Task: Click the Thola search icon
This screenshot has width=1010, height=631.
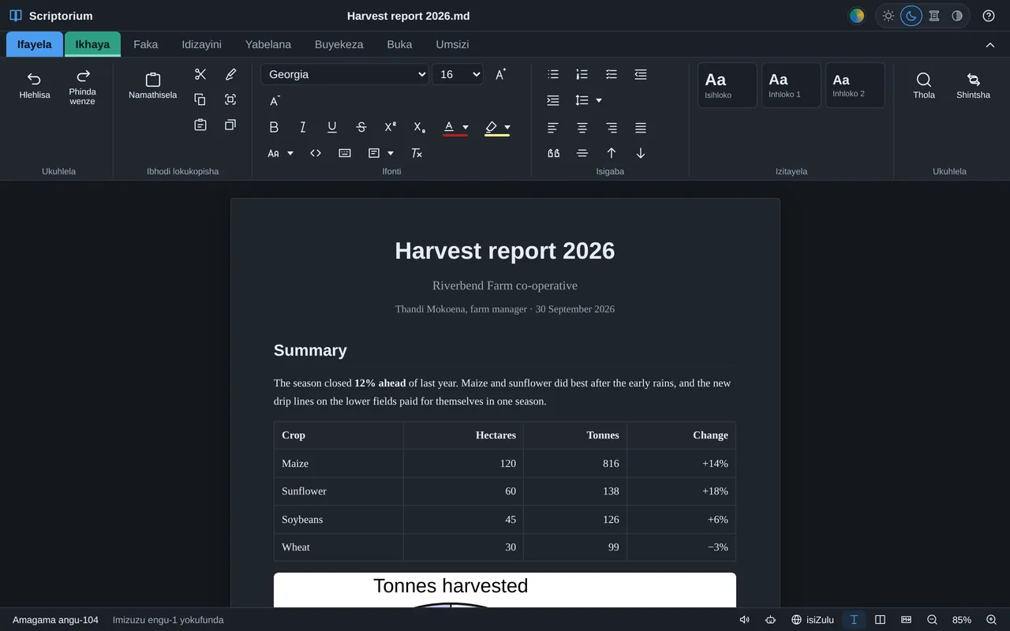Action: [924, 86]
